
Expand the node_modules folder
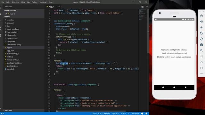[13, 29]
